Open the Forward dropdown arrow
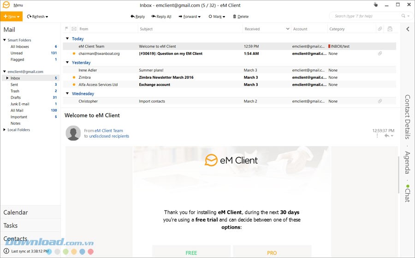The height and width of the screenshot is (258, 415). click(x=199, y=17)
